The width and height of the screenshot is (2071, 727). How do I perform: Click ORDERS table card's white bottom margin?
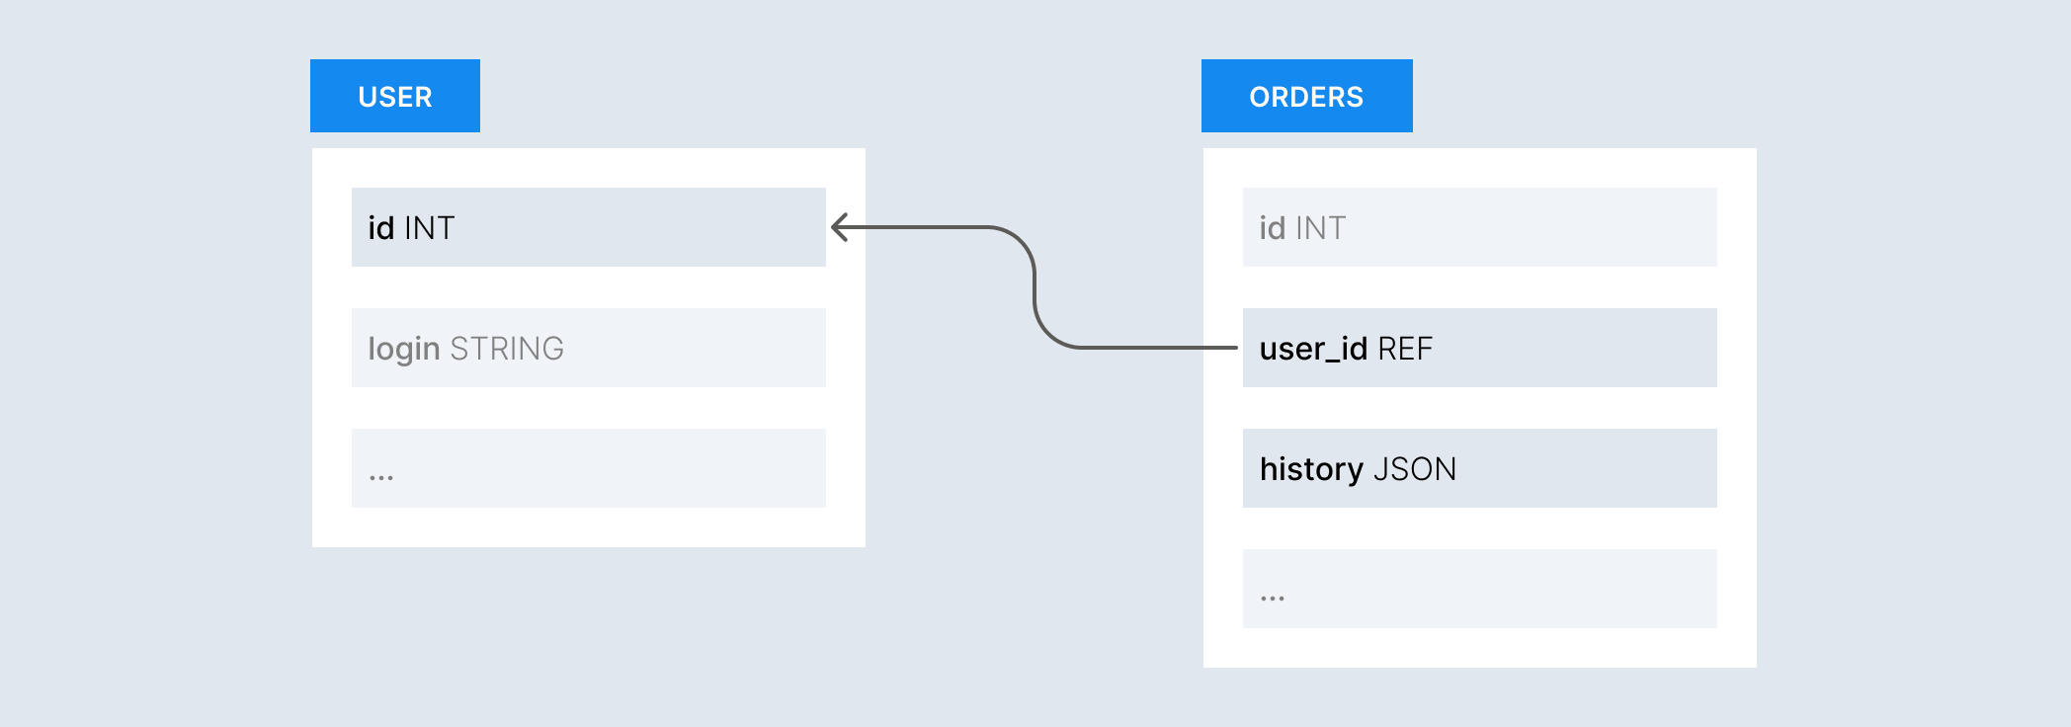1479,649
